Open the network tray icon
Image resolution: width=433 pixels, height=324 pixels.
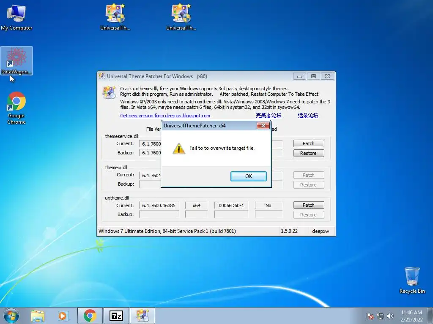(380, 316)
